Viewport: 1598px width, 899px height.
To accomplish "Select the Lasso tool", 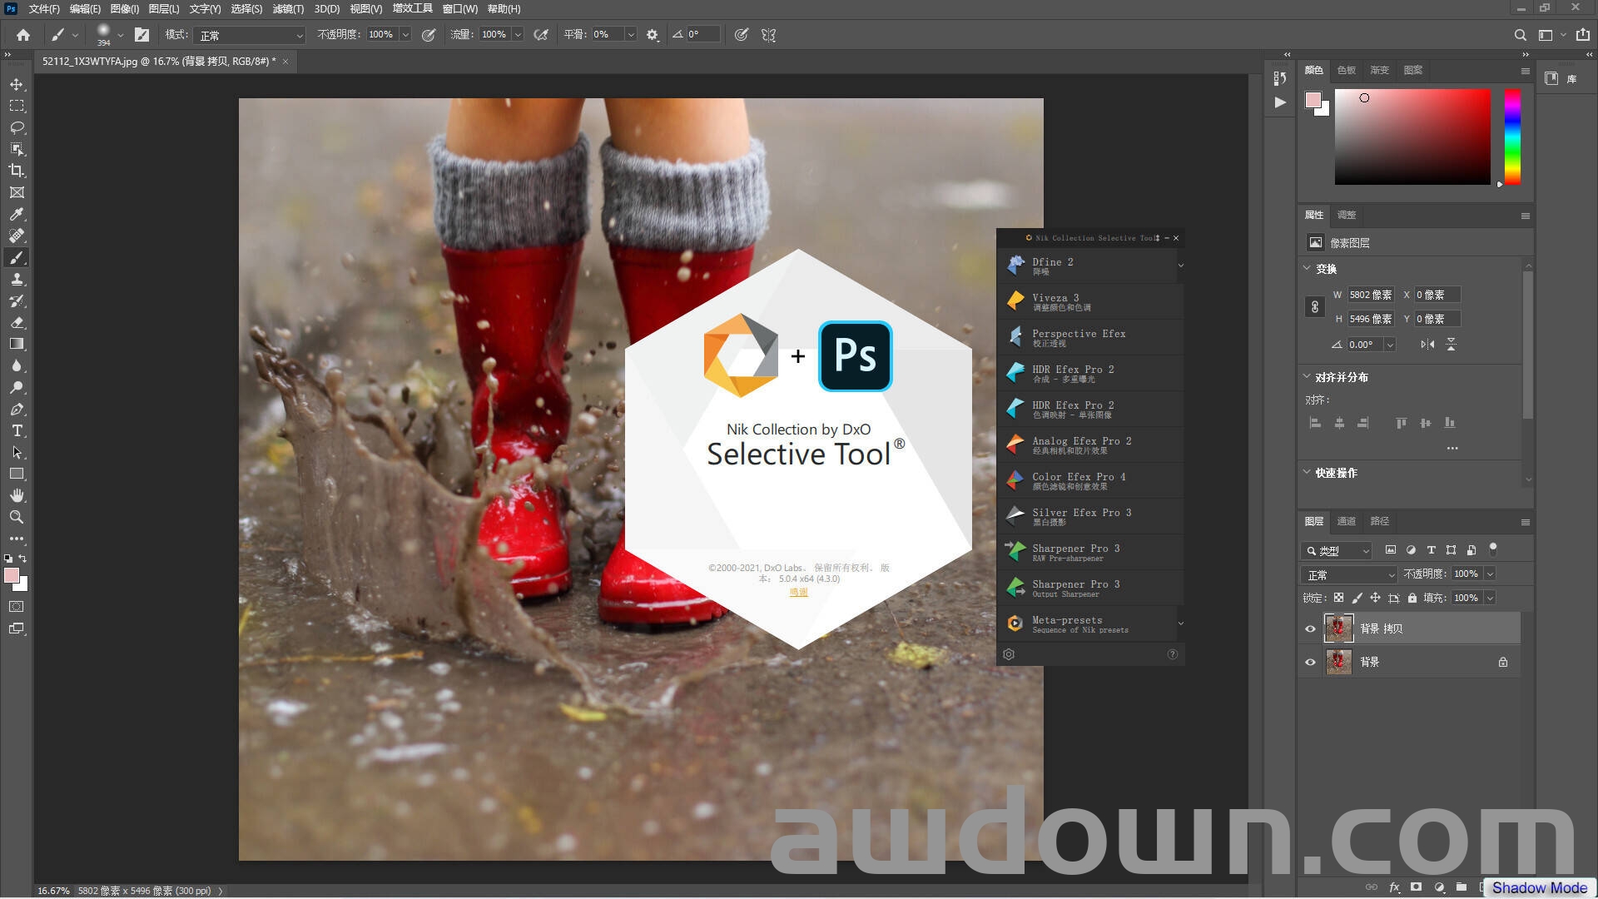I will tap(17, 127).
